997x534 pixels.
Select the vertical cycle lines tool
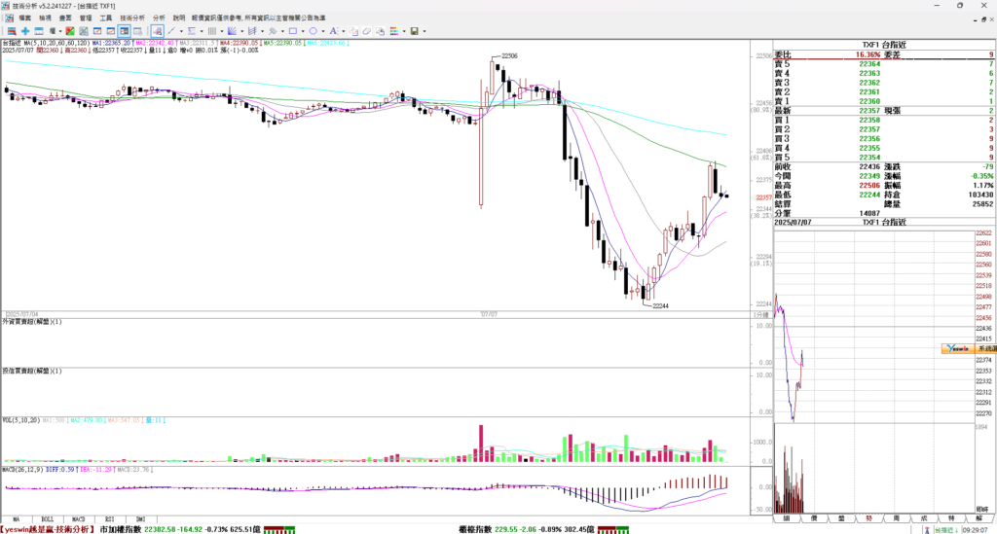[x=211, y=31]
